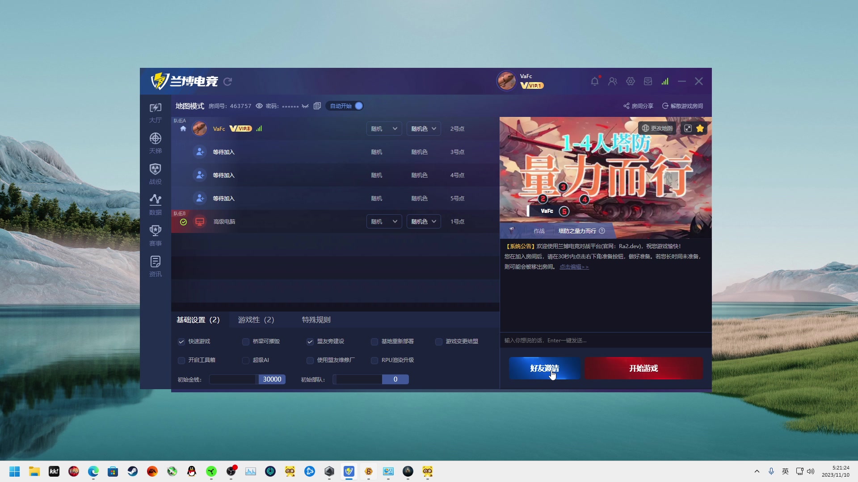Click the 高级电脑 computer player icon
Screen dimensions: 858x482
click(200, 222)
